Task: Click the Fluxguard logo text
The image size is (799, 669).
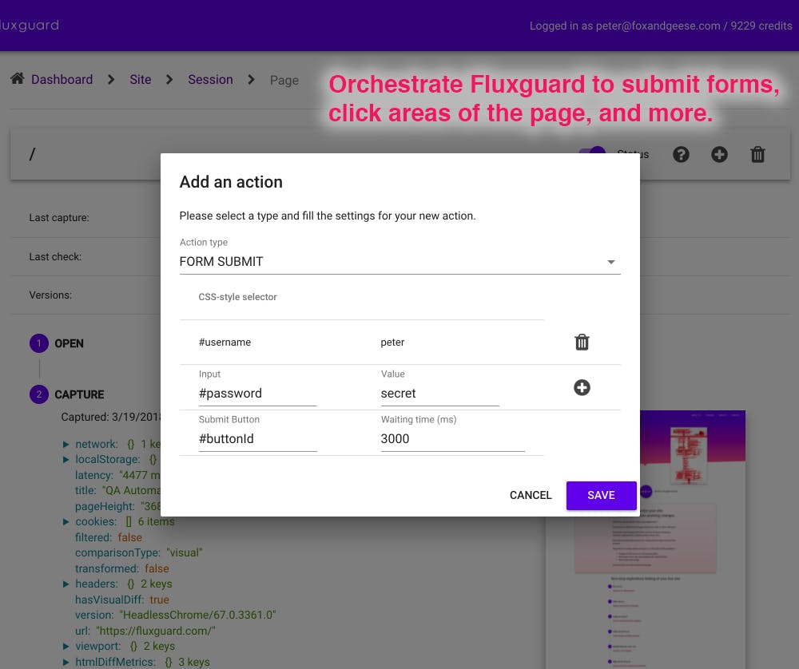Action: 30,25
